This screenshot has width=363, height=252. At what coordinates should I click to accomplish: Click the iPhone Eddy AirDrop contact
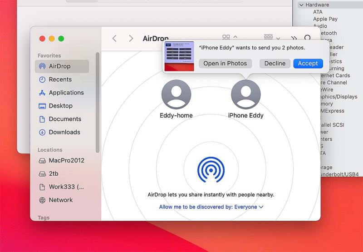coord(245,99)
